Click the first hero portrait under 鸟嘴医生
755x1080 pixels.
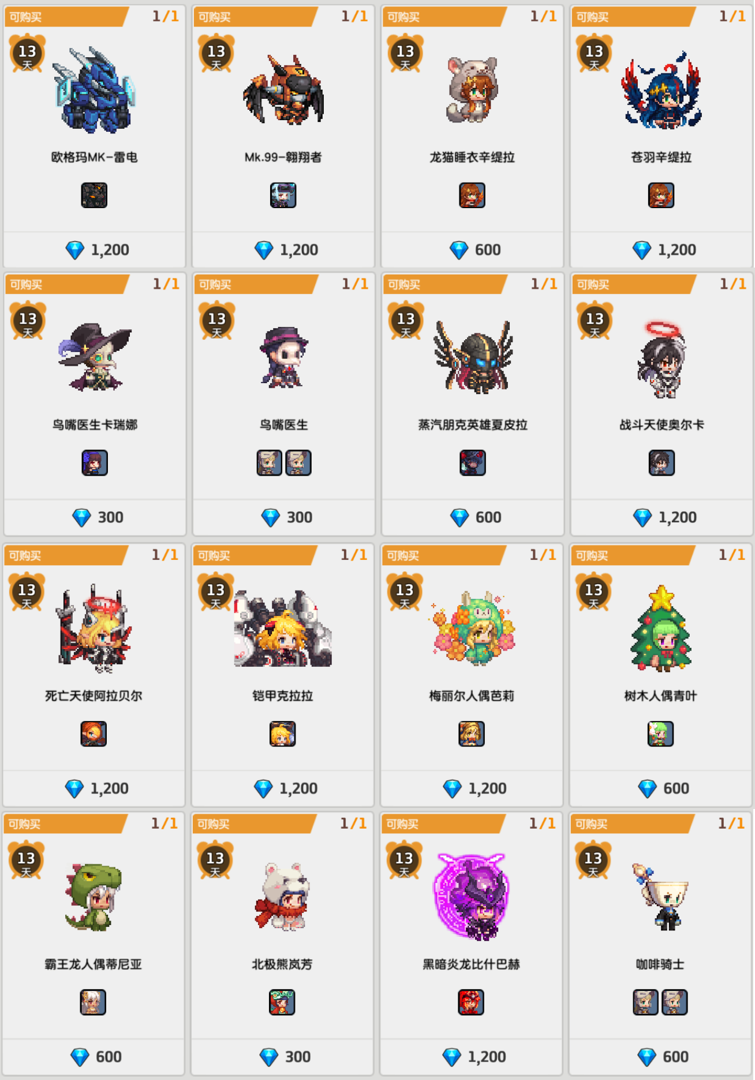coord(269,463)
